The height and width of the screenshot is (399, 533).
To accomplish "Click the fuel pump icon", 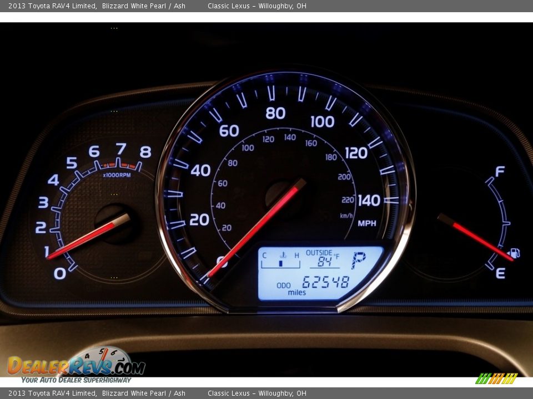I will (x=514, y=253).
